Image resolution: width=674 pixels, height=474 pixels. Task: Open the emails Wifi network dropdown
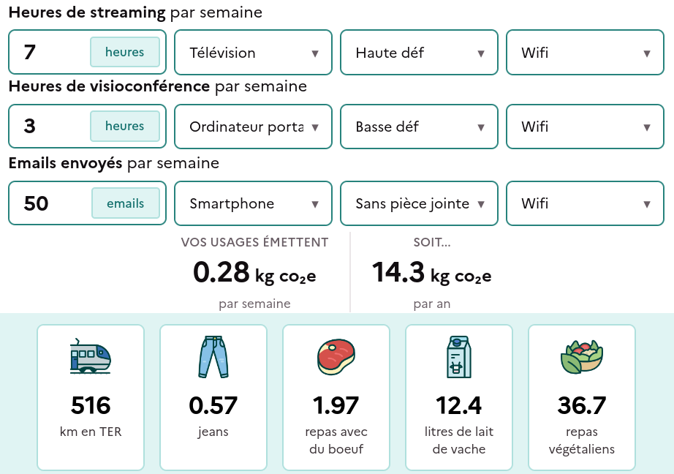click(x=585, y=203)
